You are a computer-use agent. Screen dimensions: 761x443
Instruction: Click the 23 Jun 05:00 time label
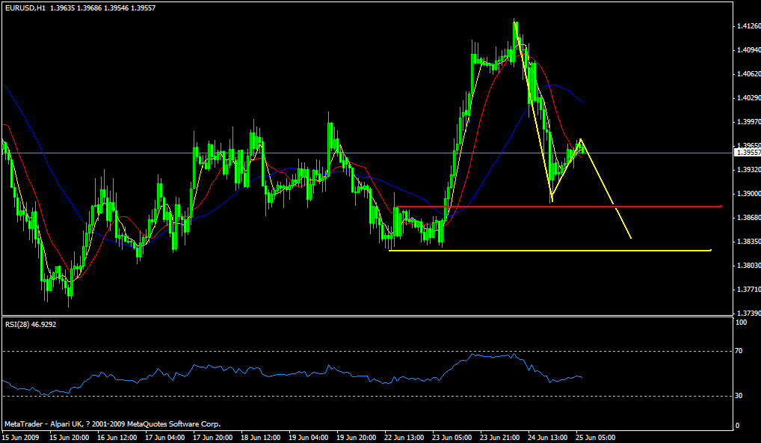coord(453,438)
